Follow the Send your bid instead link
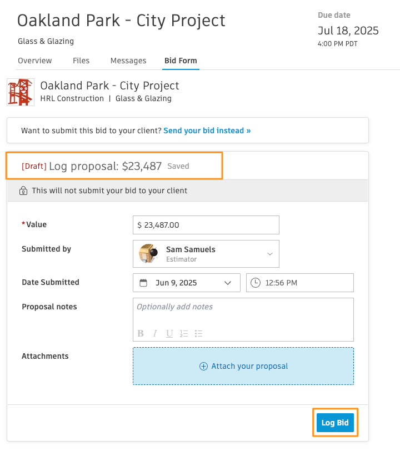 [x=207, y=131]
